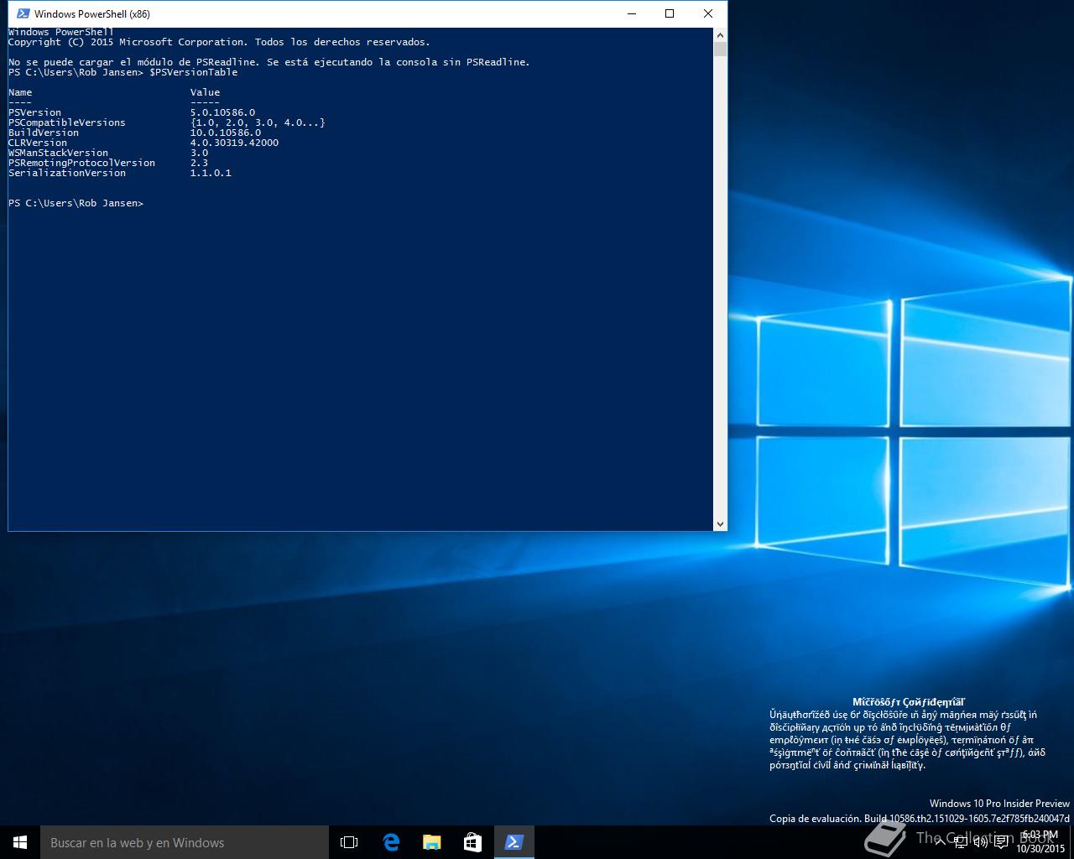The width and height of the screenshot is (1074, 859).
Task: Open the Windows Start menu
Action: (20, 842)
